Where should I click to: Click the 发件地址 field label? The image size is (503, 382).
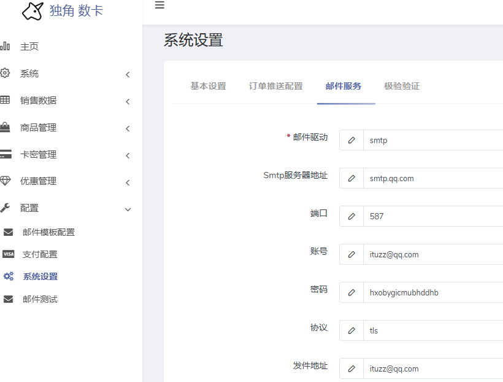(x=310, y=365)
